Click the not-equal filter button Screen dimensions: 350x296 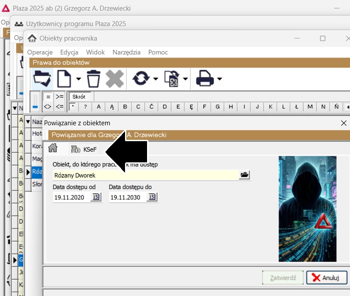pos(48,107)
